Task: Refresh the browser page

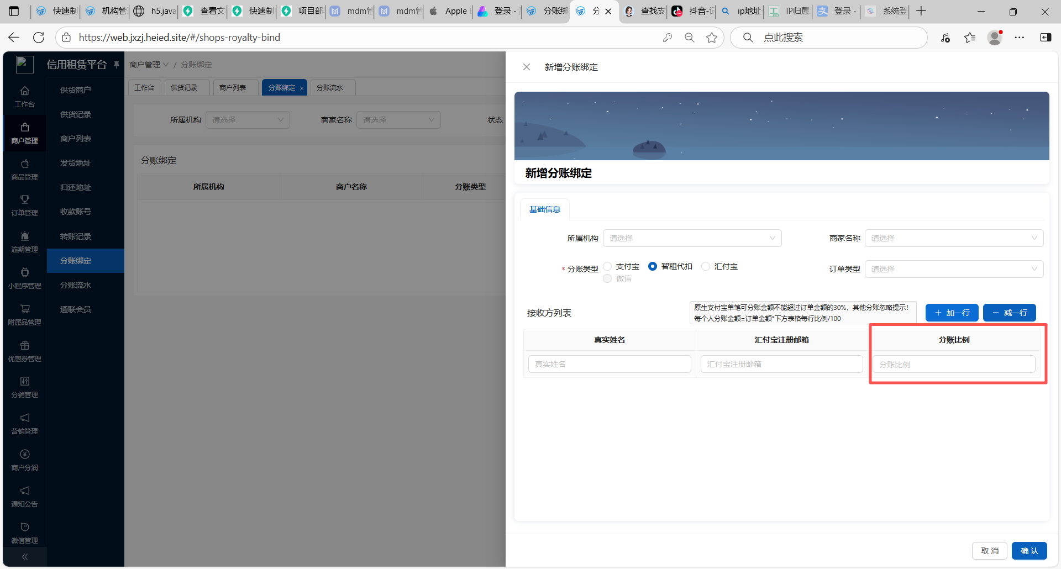Action: [39, 38]
